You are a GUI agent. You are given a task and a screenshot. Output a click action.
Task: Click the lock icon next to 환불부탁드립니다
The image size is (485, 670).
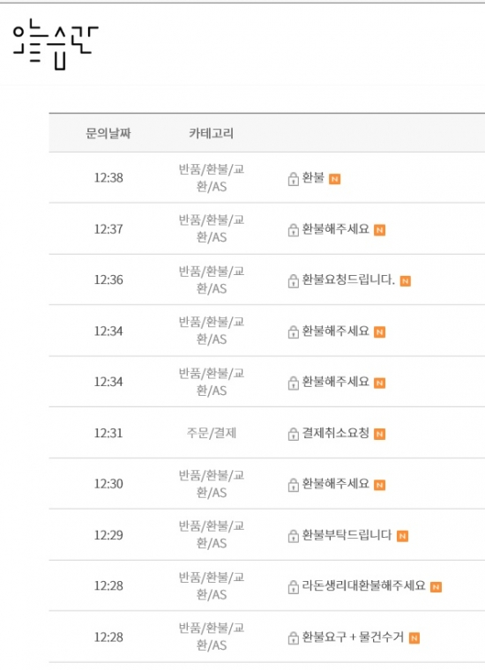coord(293,535)
